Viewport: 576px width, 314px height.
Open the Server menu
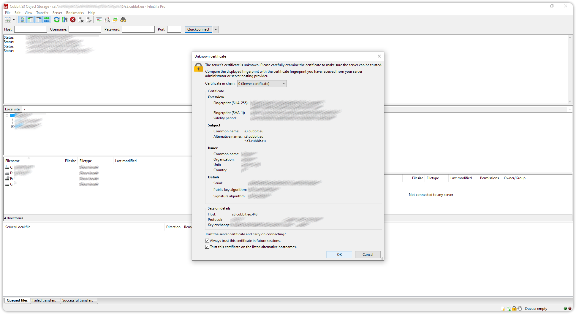57,13
